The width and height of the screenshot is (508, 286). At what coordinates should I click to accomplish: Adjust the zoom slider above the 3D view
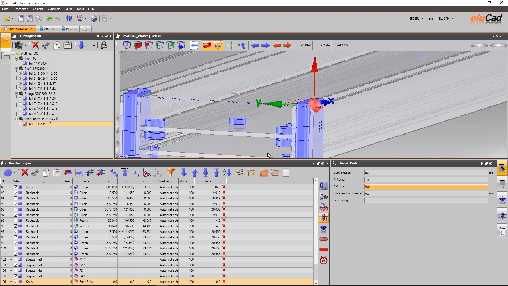pyautogui.click(x=479, y=45)
